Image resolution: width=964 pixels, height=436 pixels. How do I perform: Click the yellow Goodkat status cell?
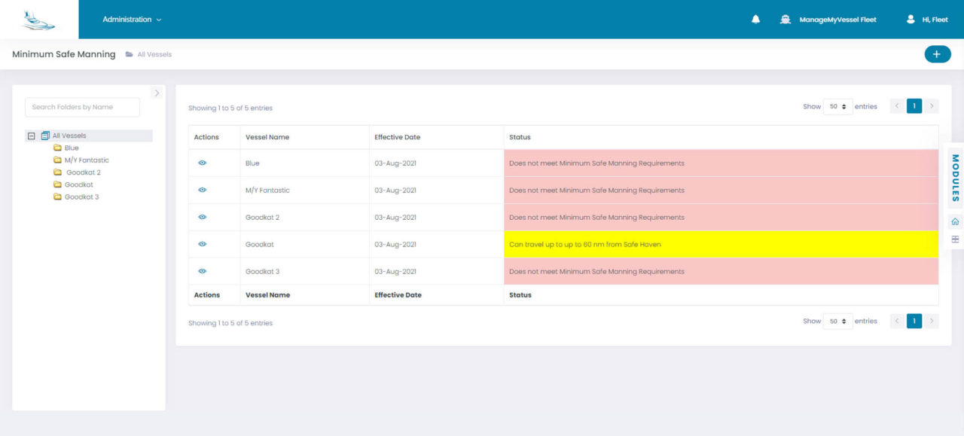click(720, 245)
